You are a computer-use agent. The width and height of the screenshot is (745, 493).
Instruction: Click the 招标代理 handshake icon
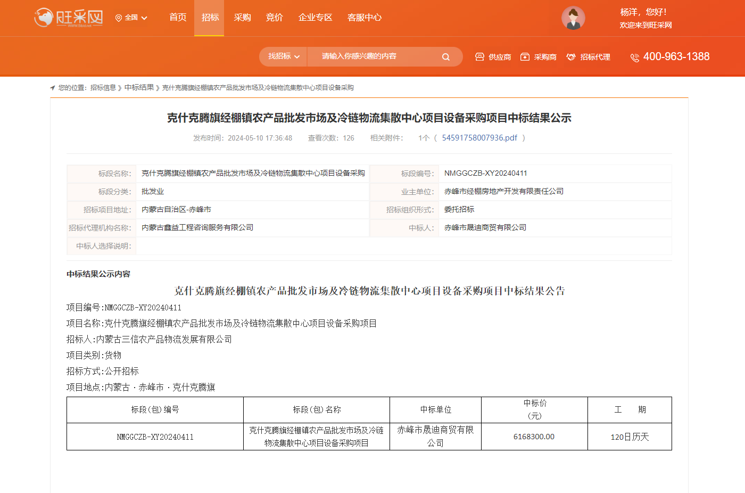[571, 57]
